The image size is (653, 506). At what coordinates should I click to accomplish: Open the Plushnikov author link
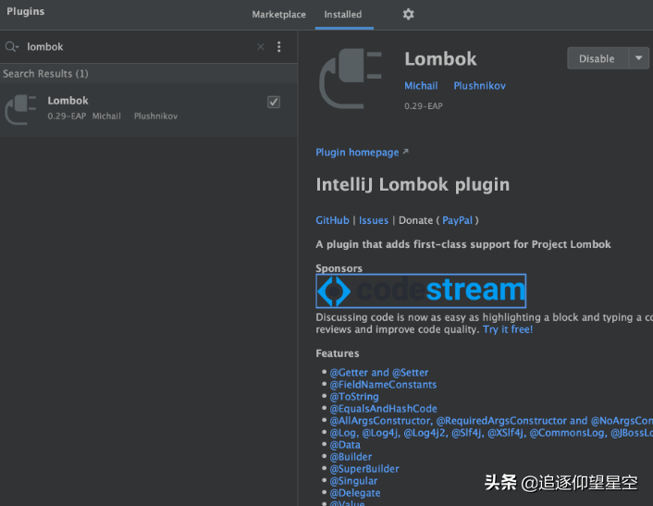tap(479, 86)
